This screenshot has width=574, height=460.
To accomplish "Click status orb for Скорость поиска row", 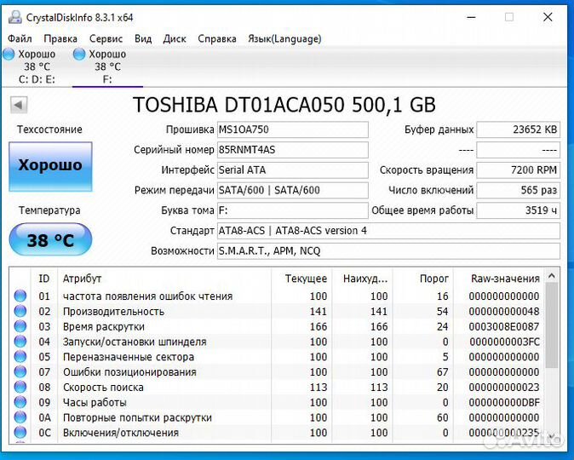I will [20, 387].
